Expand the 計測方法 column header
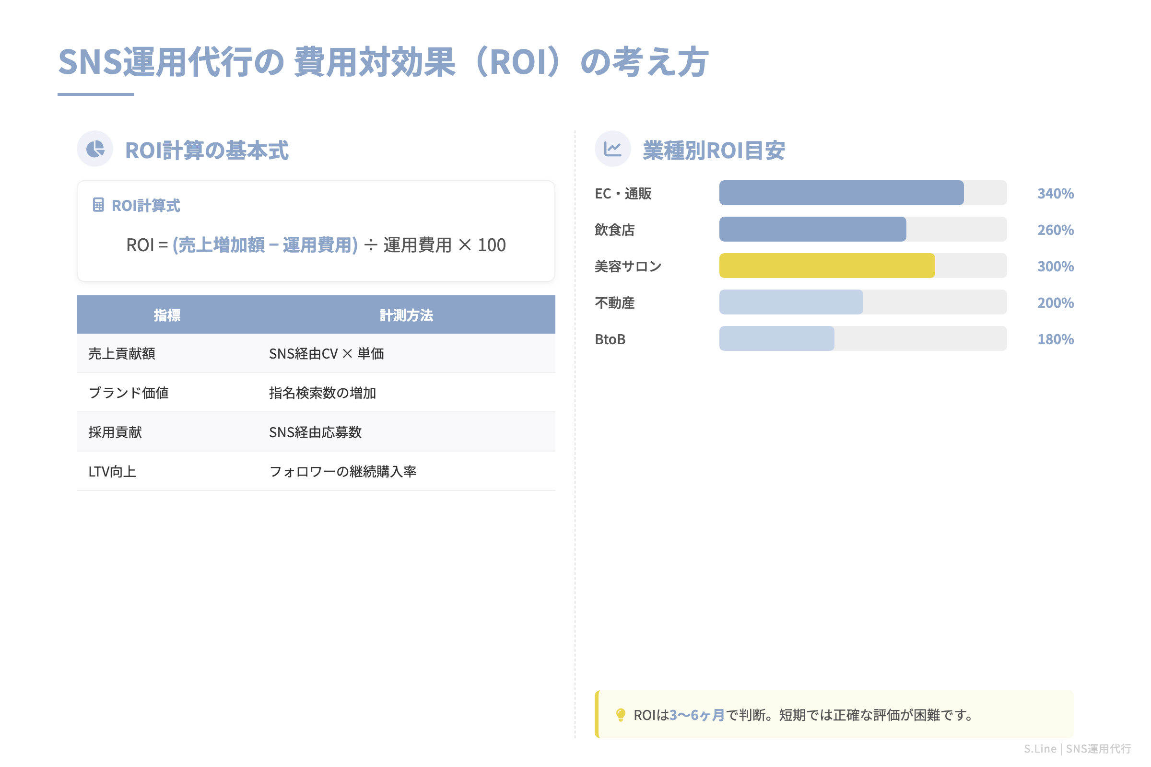The image size is (1151, 767). pyautogui.click(x=405, y=314)
